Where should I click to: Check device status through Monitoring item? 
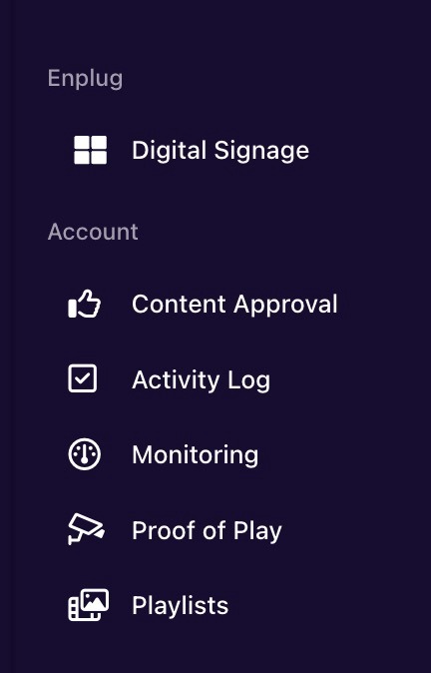pyautogui.click(x=196, y=455)
